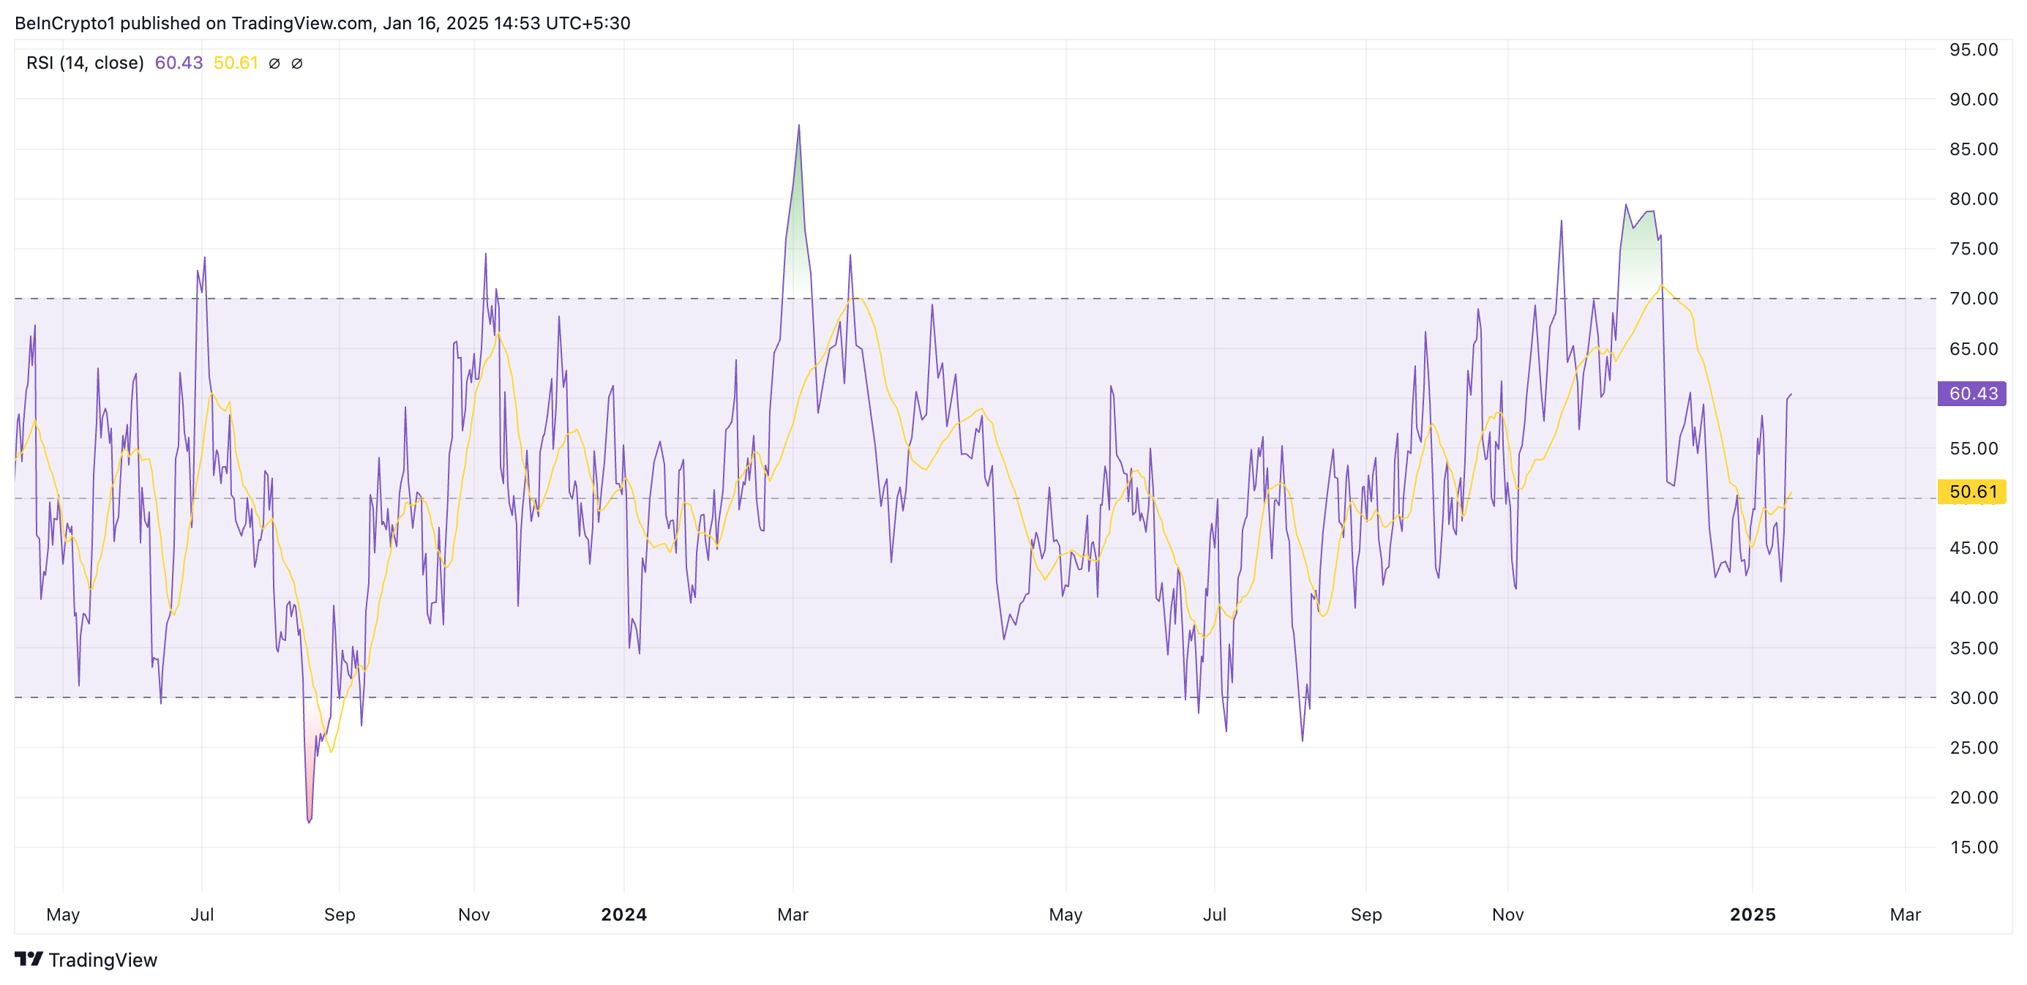Screen dimensions: 2027x985
Task: Click the yellow 50.61 price label badge
Action: (x=1971, y=492)
